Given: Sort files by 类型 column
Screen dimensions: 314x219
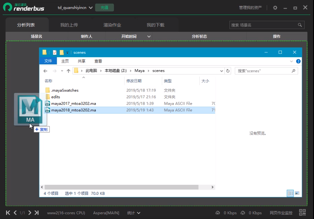Looking at the screenshot, I should pyautogui.click(x=168, y=81).
